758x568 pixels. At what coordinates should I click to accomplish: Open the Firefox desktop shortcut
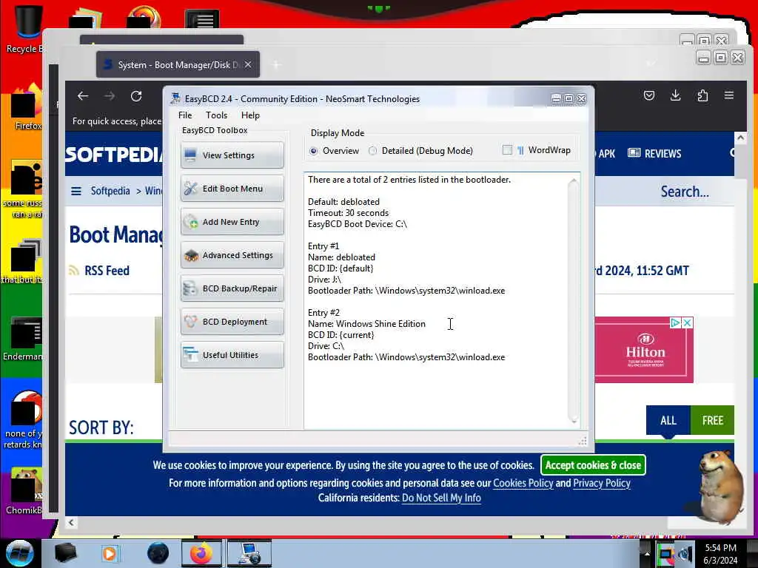coord(27,106)
